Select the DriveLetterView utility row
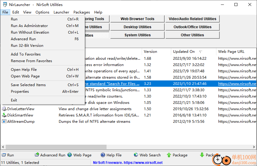 click(128, 109)
